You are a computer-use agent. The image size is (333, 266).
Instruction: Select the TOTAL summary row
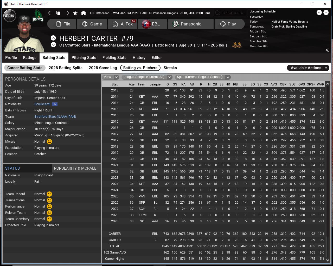click(214, 246)
